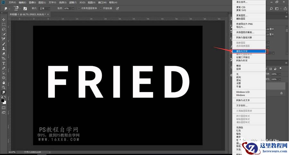Select the Zoom magnifier tool
This screenshot has width=289, height=155.
(x=4, y=87)
